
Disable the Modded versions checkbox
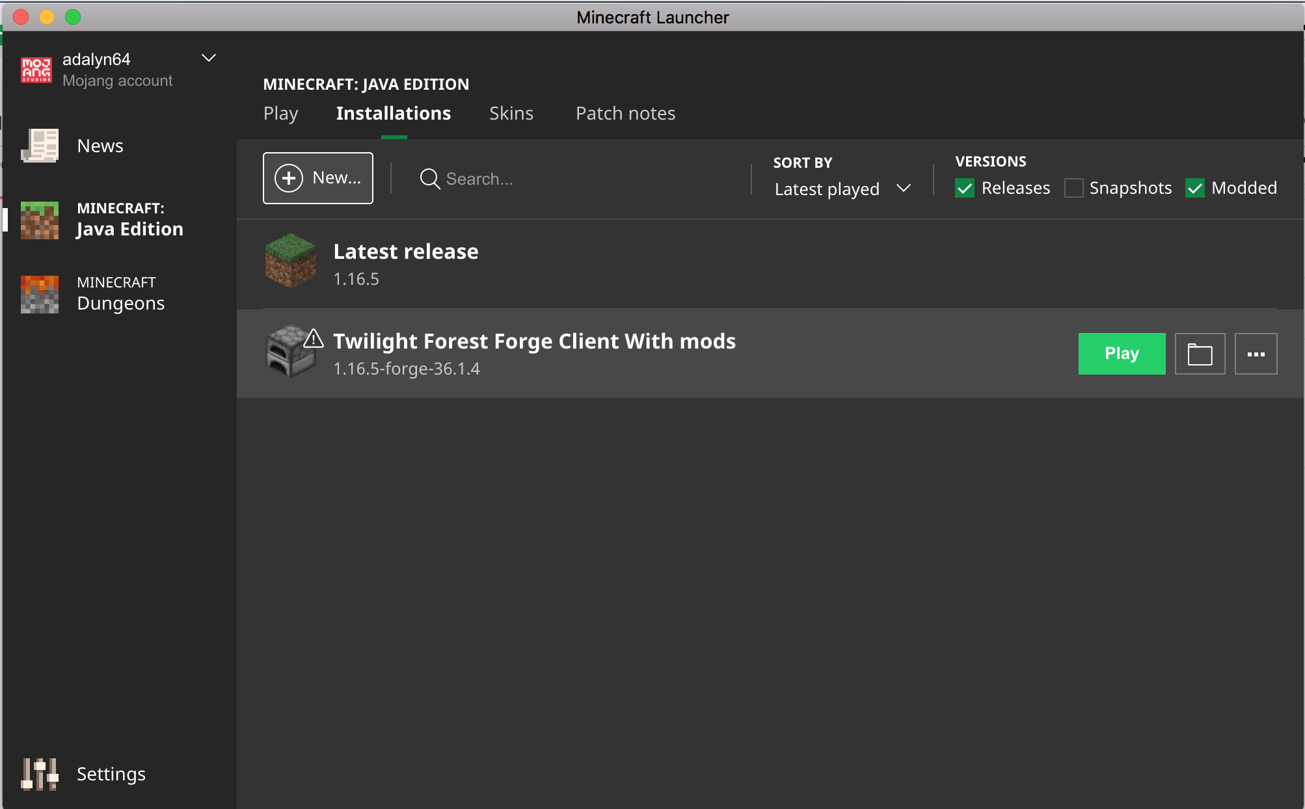click(x=1195, y=189)
